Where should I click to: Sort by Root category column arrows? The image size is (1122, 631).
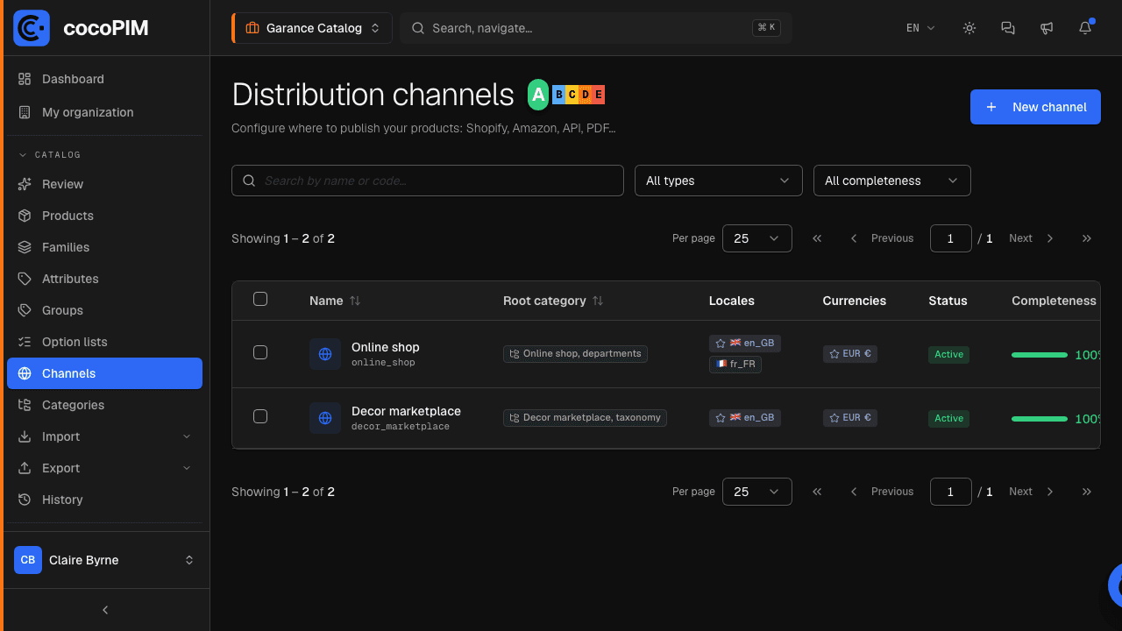tap(598, 301)
